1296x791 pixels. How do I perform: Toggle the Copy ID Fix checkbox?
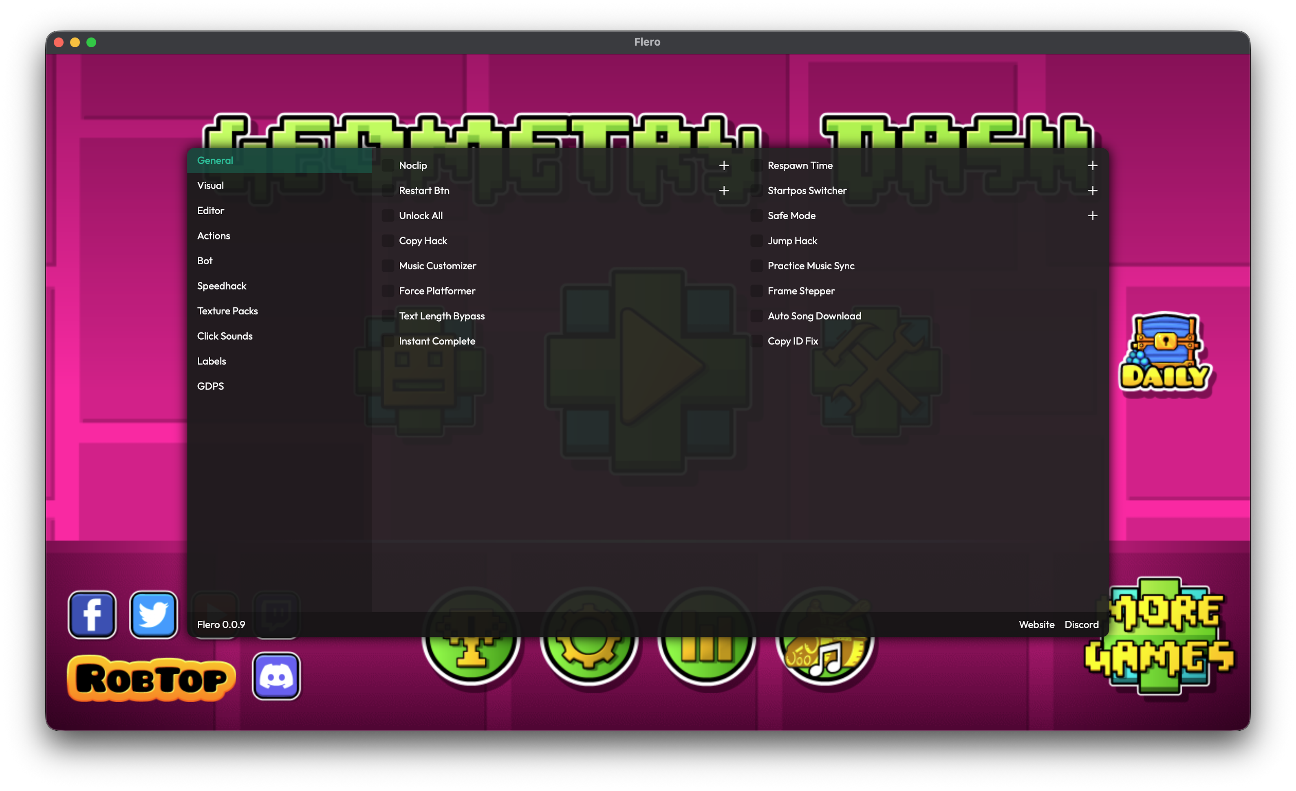point(757,341)
